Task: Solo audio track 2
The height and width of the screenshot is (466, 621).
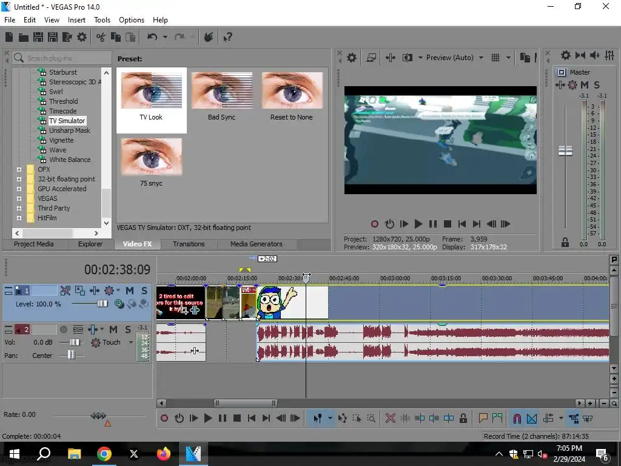Action: (x=127, y=329)
